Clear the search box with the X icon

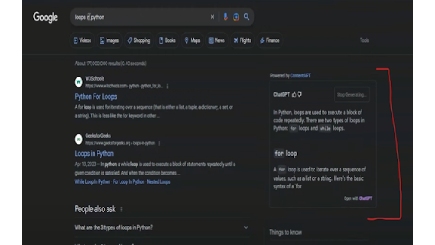(213, 17)
